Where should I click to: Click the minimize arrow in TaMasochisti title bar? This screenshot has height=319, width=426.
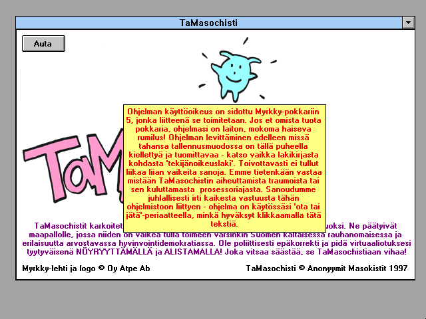[408, 23]
